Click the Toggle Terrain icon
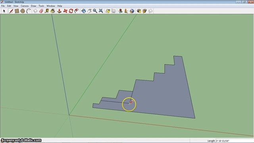The image size is (254, 143). tap(114, 11)
